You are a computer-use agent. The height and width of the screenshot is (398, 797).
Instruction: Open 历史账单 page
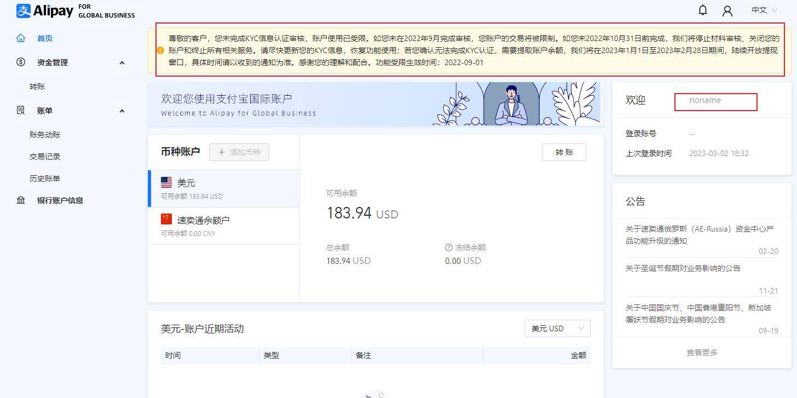point(45,178)
